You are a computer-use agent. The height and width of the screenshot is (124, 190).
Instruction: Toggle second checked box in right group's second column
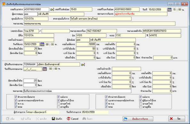140,100
